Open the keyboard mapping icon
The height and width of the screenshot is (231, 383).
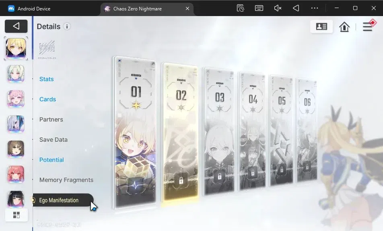tap(259, 8)
